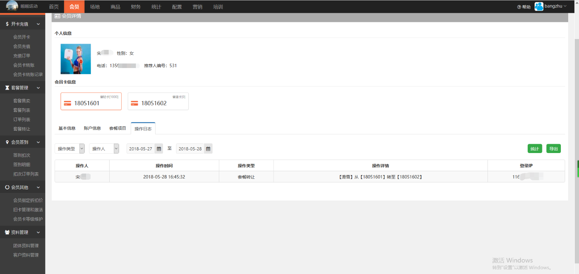579x274 pixels.
Task: Click the app logo in the header
Action: click(x=12, y=6)
